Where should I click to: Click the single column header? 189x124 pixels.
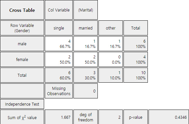coord(59,28)
